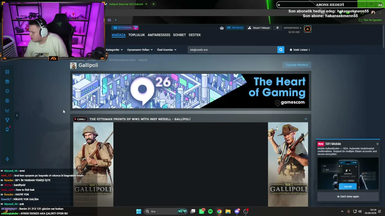385x216 pixels.
Task: Click the SIH sidebar lightning bolt icon
Action: 7,159
